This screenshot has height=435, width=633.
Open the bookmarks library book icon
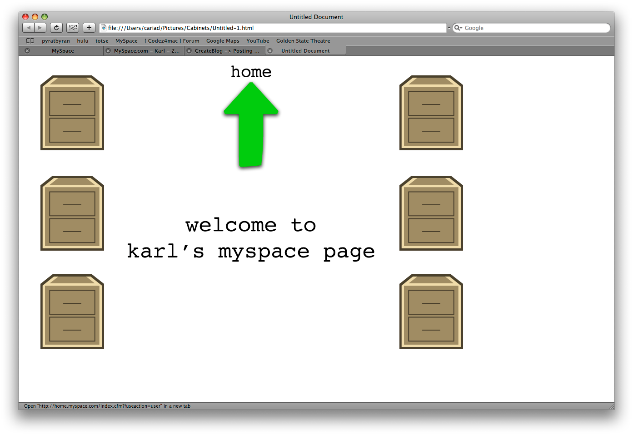pos(30,41)
